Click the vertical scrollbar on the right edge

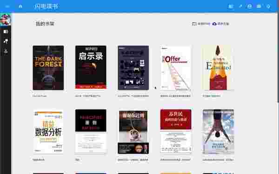point(278,57)
